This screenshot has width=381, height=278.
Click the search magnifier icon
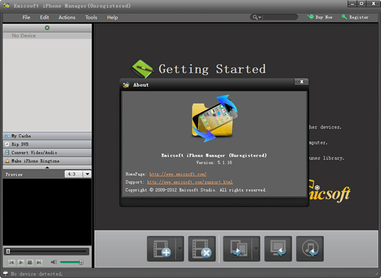[x=255, y=17]
